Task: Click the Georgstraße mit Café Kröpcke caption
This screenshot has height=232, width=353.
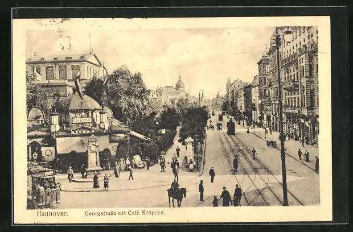Action: point(125,213)
